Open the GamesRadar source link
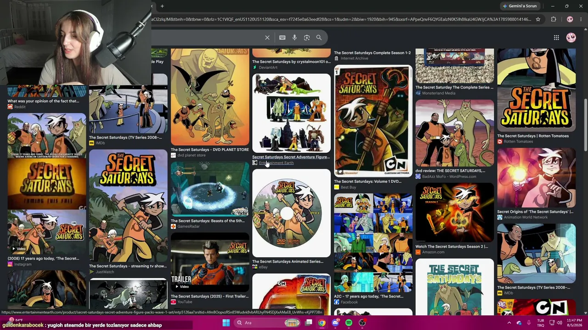This screenshot has width=588, height=330. click(x=188, y=226)
